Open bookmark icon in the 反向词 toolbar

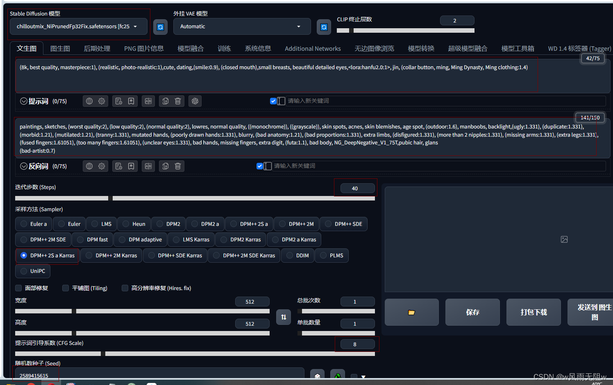[x=131, y=166]
